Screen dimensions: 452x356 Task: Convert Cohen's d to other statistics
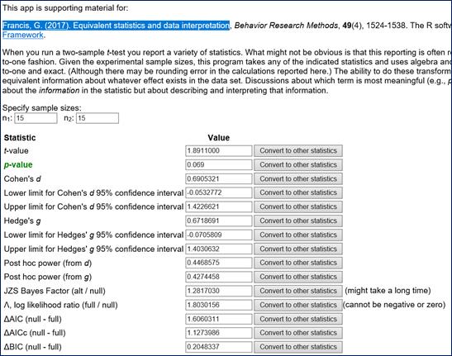pos(298,178)
